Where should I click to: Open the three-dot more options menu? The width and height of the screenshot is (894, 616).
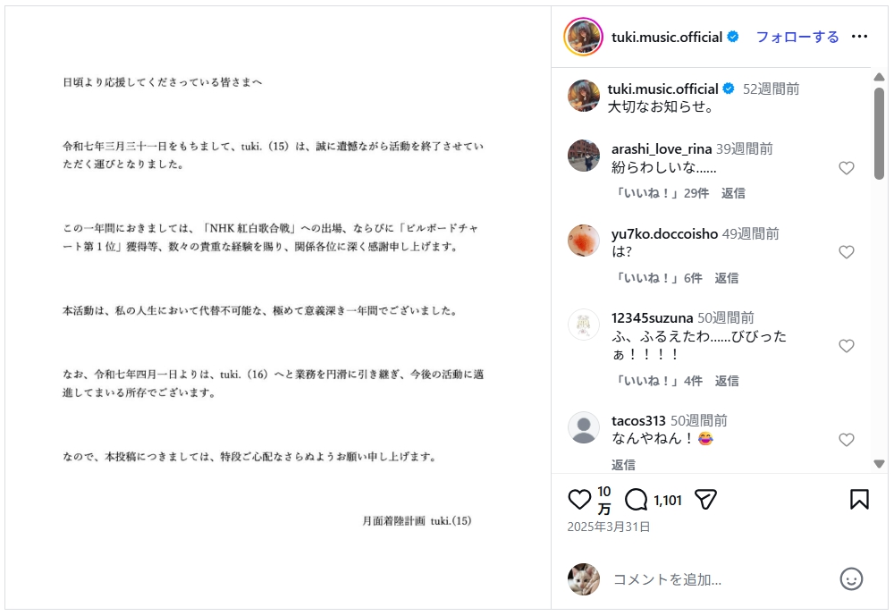pos(859,37)
